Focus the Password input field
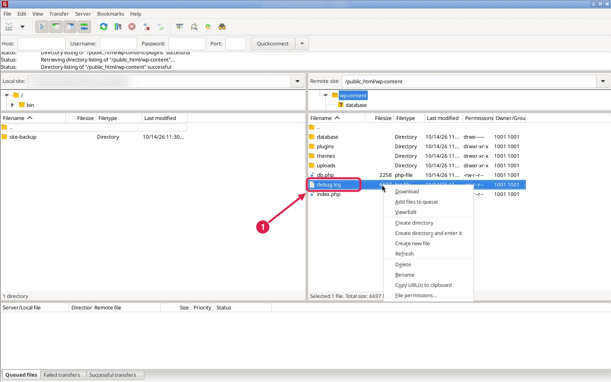Viewport: 611px width, 382px height. 187,44
